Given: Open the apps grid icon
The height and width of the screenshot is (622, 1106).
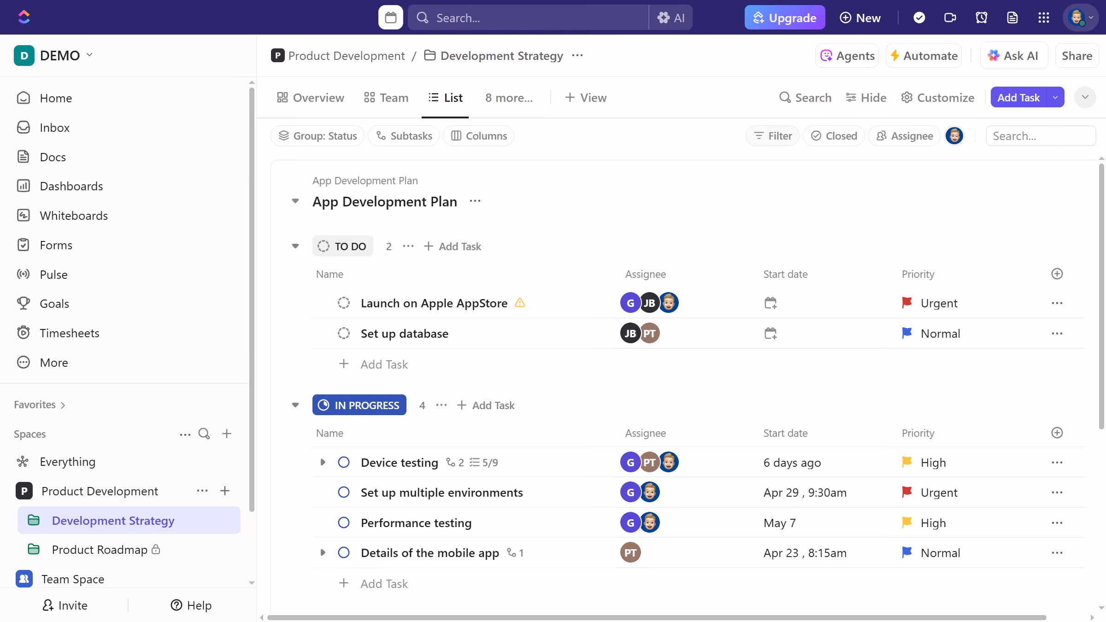Looking at the screenshot, I should tap(1044, 18).
